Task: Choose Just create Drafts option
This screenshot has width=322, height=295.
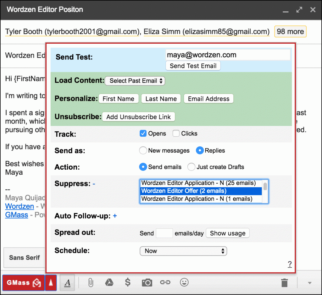Action: [x=191, y=167]
